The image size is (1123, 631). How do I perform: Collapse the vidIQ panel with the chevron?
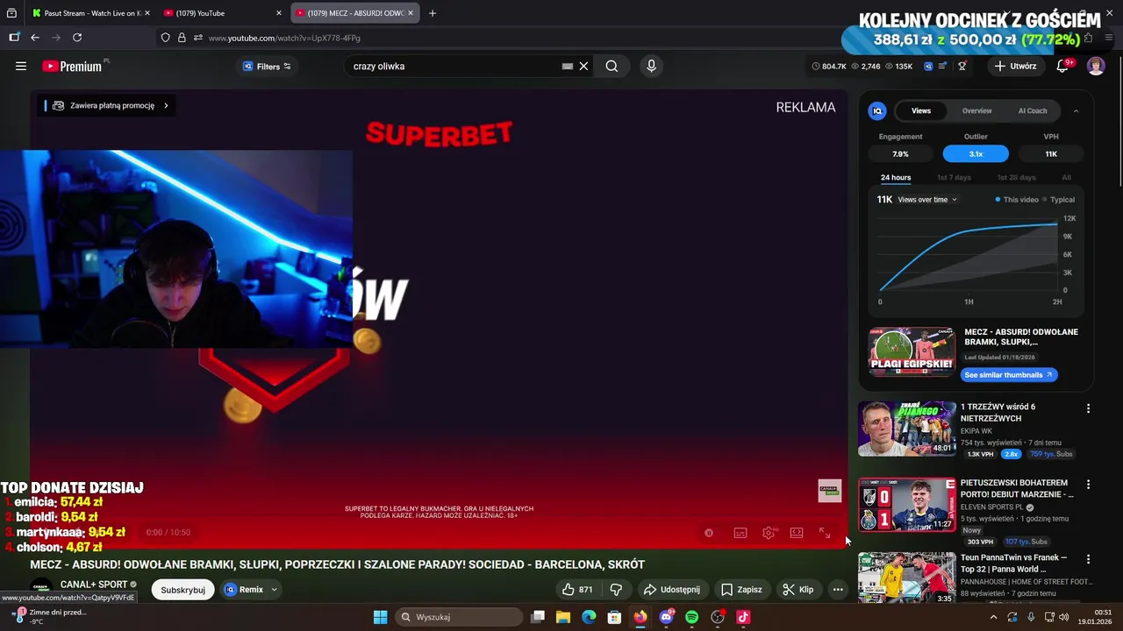coord(1077,110)
